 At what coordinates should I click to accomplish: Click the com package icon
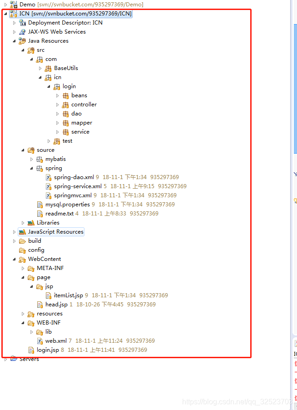(x=40, y=60)
